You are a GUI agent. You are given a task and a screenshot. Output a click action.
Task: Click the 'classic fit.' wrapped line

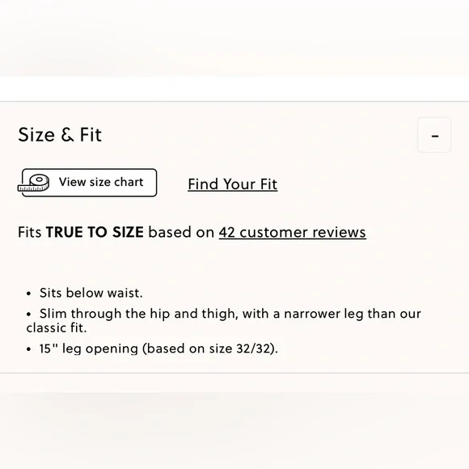click(x=57, y=327)
